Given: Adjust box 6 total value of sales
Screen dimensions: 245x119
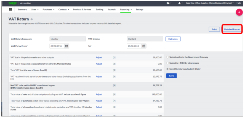Looking at the screenshot, I should pyautogui.click(x=99, y=94).
